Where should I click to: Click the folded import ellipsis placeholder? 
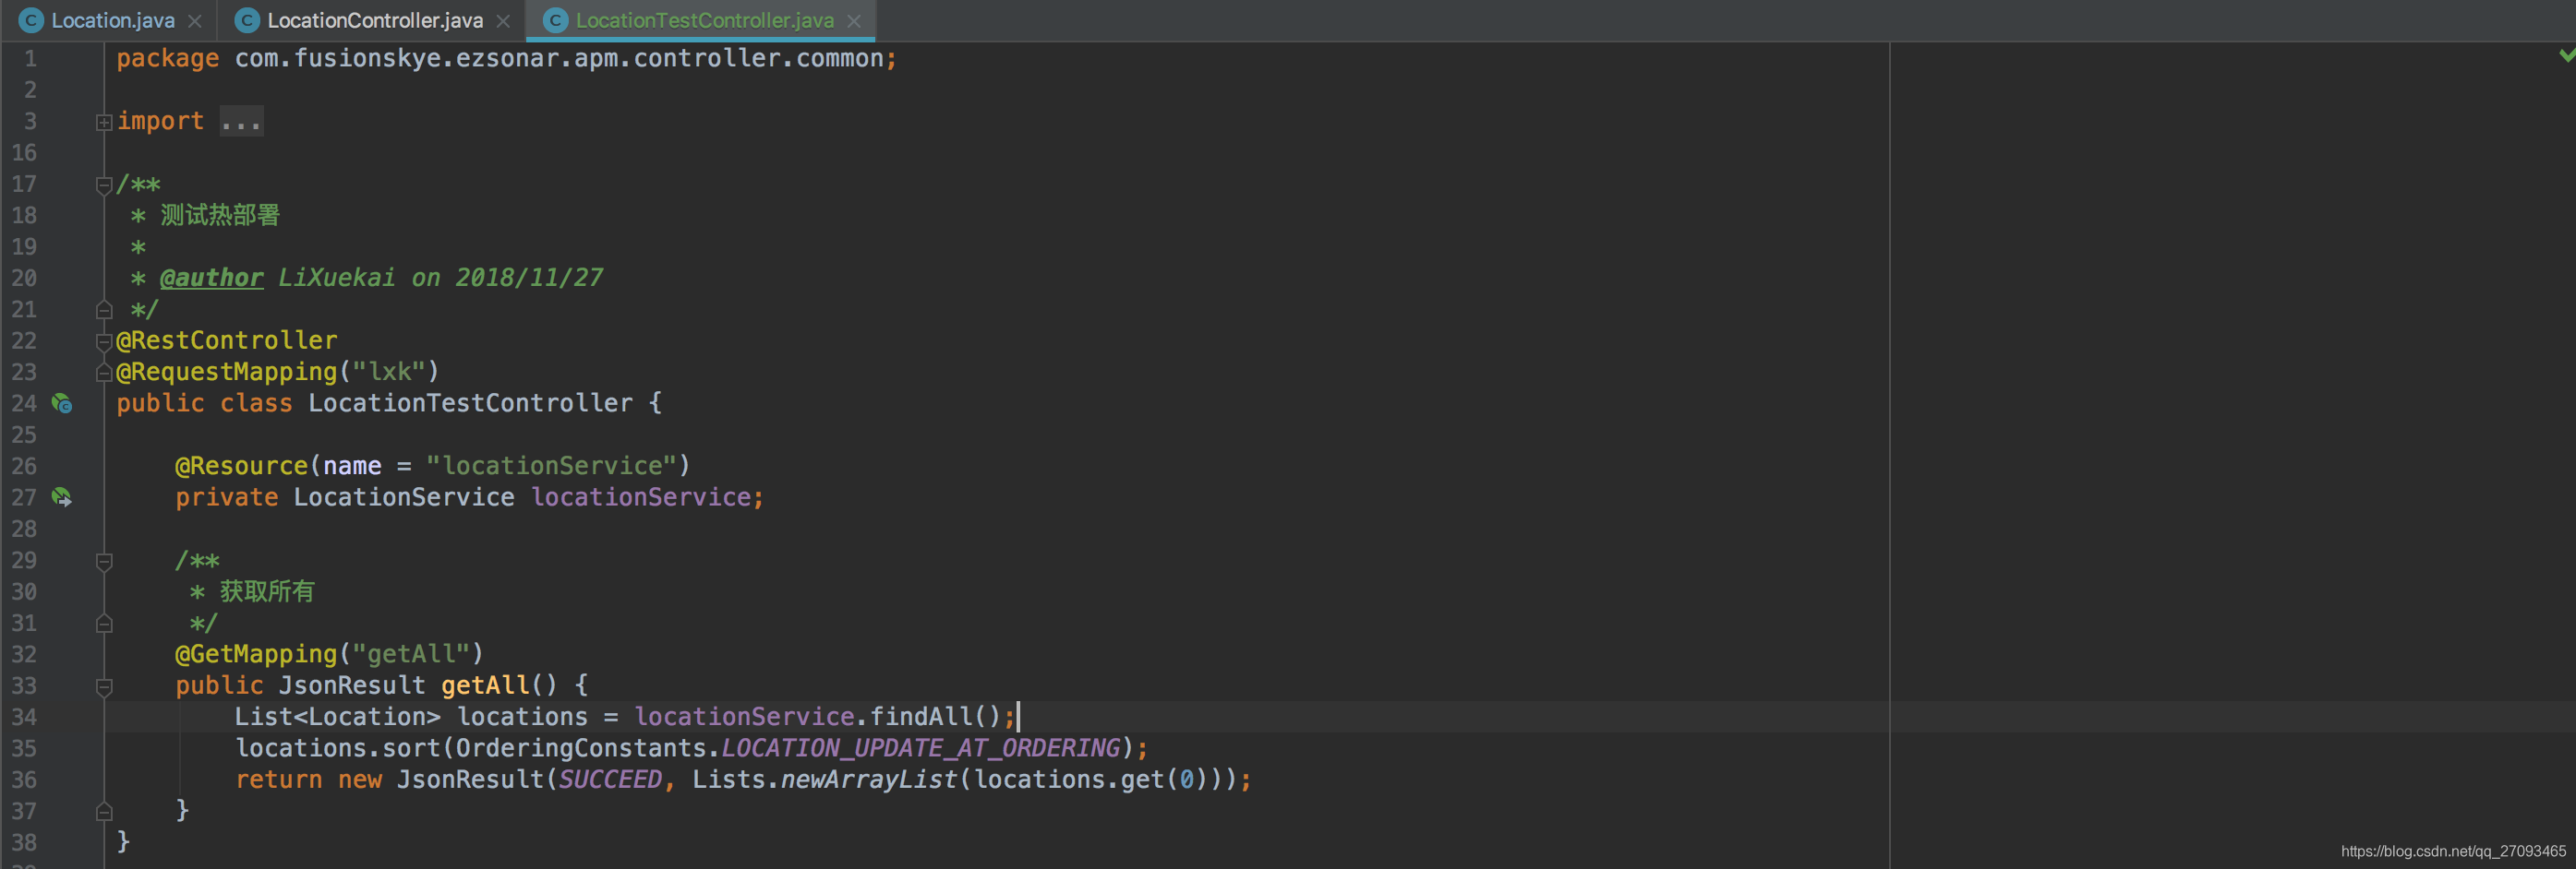pos(241,122)
